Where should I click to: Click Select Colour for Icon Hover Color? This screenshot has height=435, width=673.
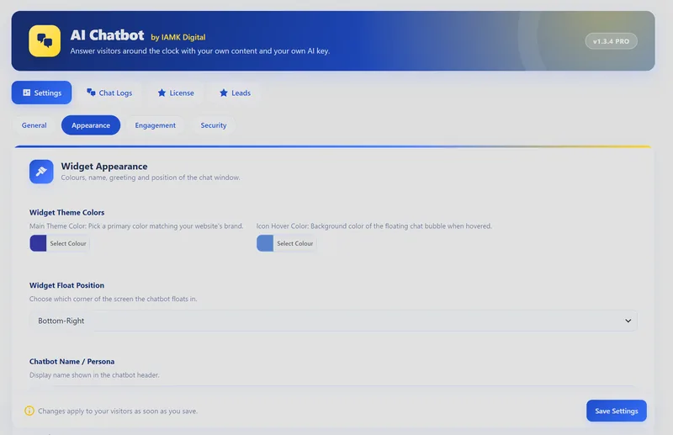(295, 243)
